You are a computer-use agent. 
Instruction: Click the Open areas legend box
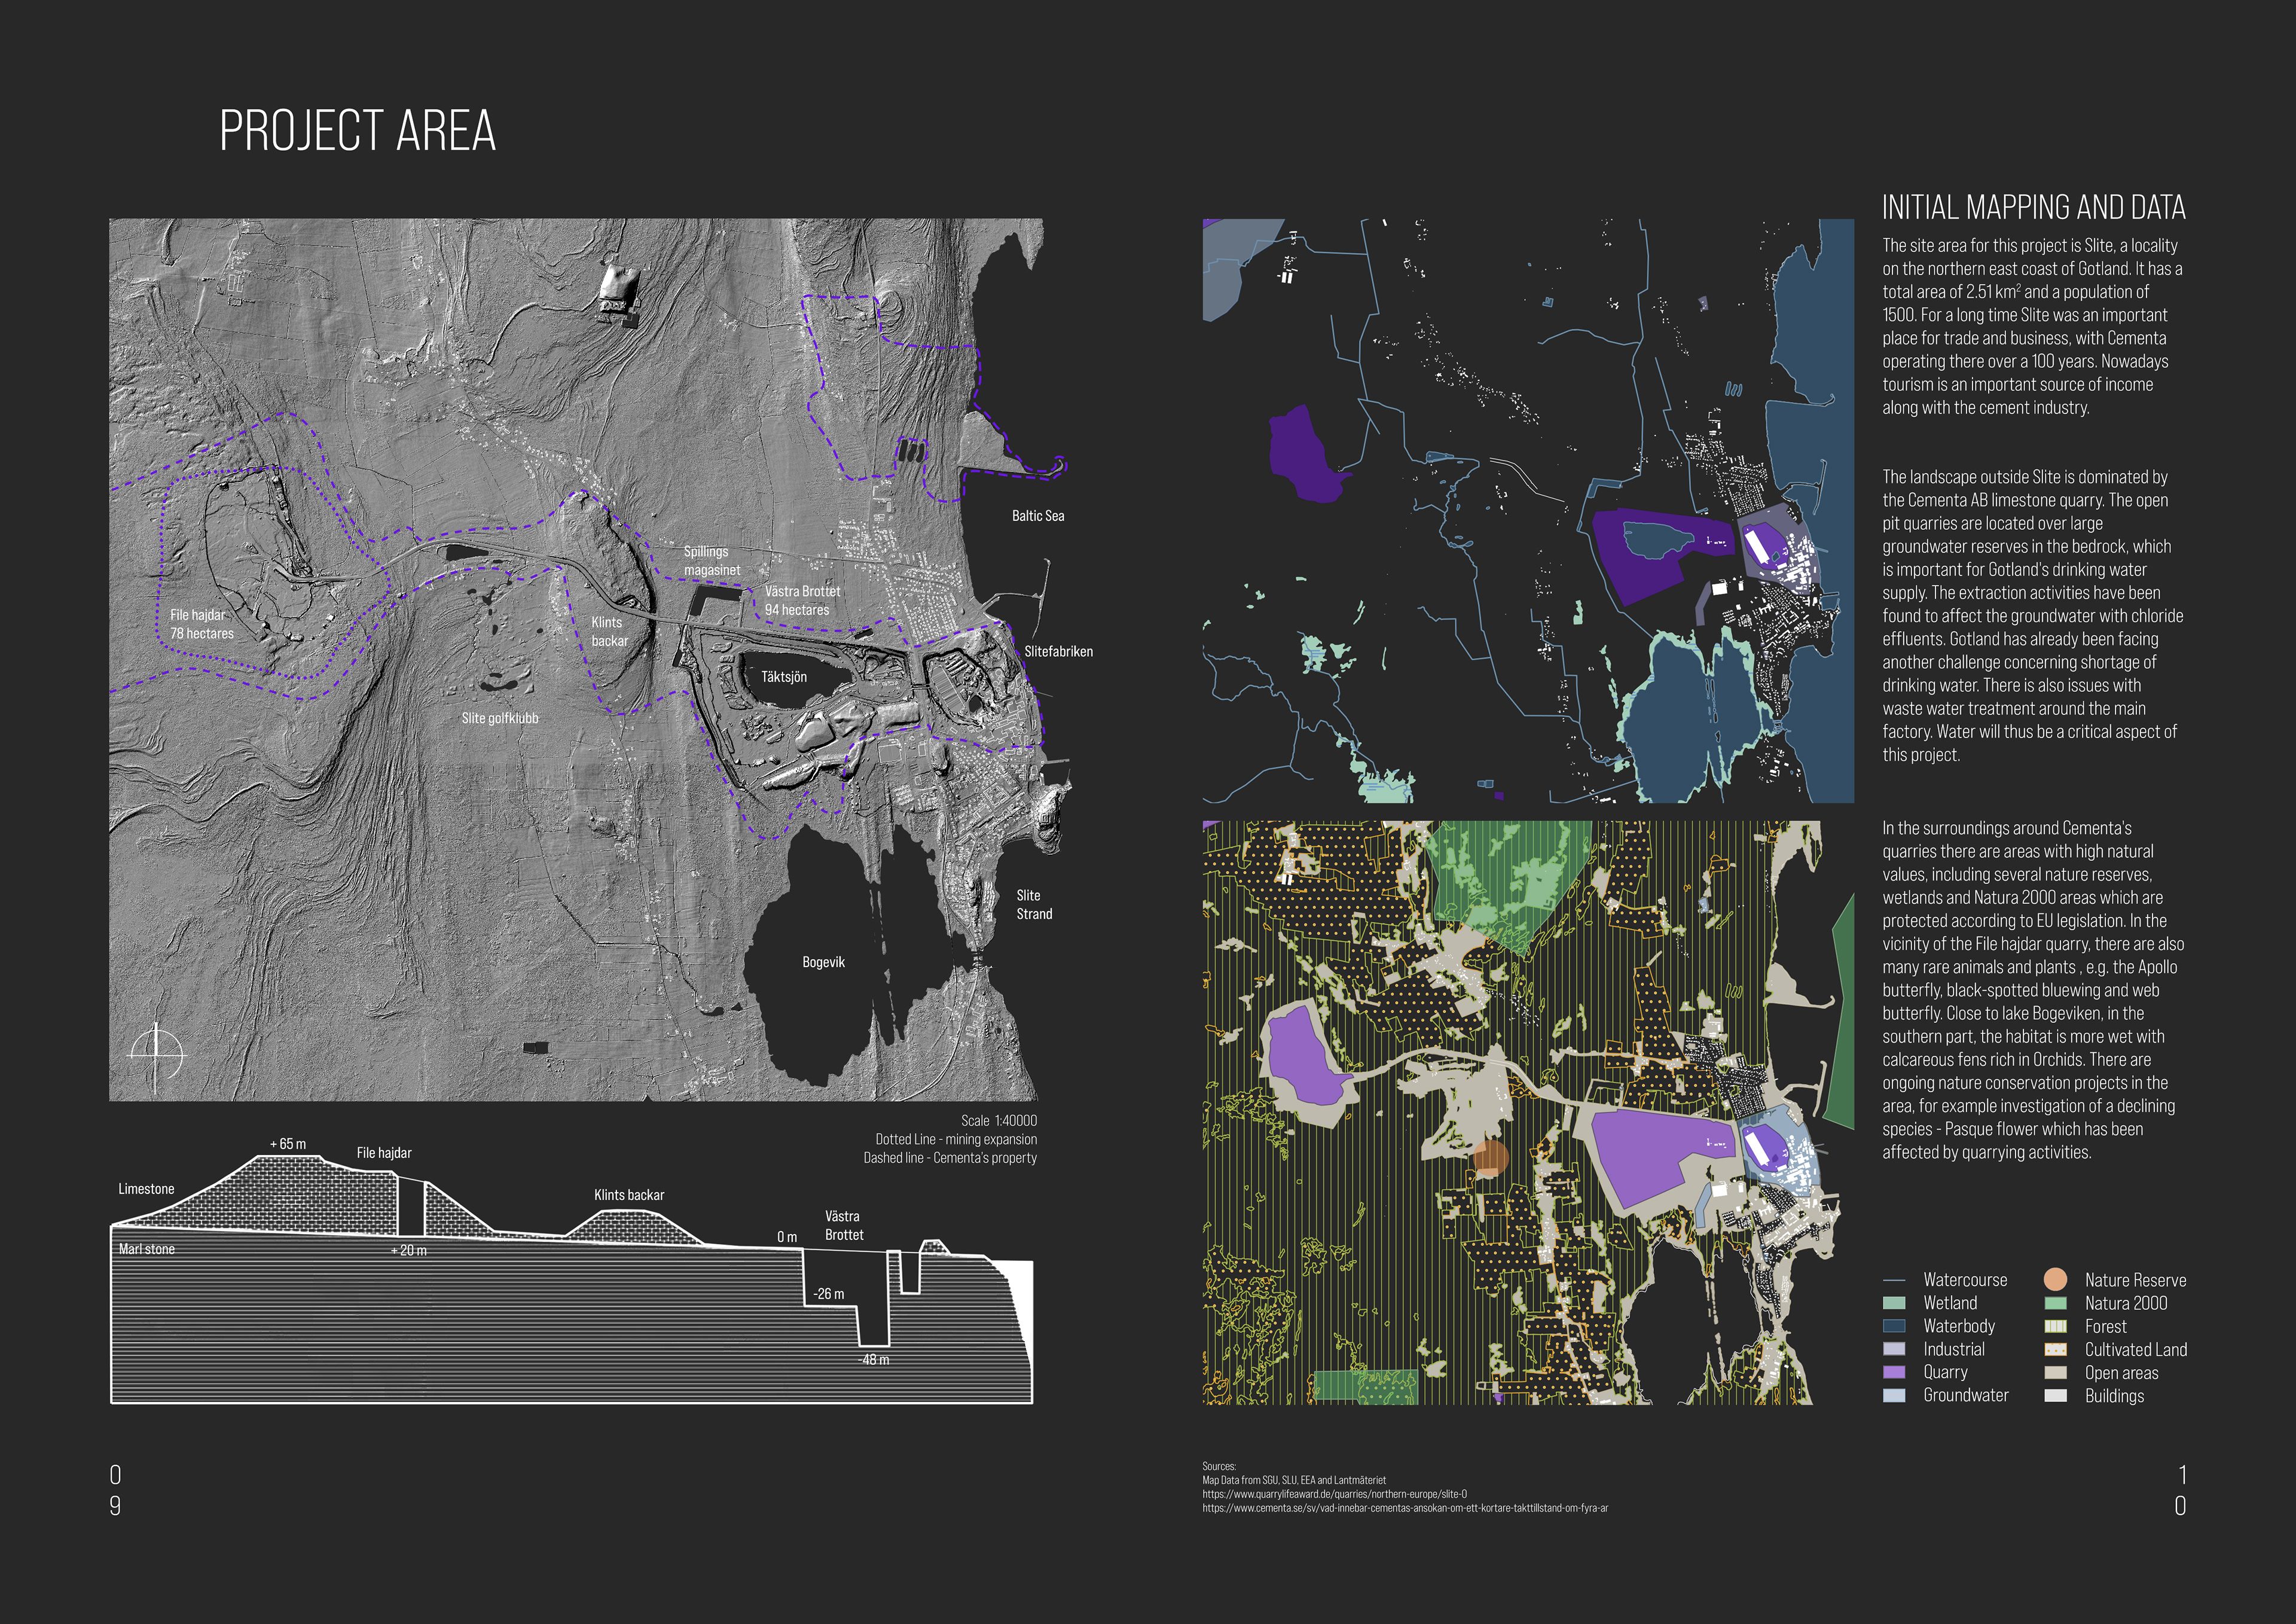(2055, 1372)
